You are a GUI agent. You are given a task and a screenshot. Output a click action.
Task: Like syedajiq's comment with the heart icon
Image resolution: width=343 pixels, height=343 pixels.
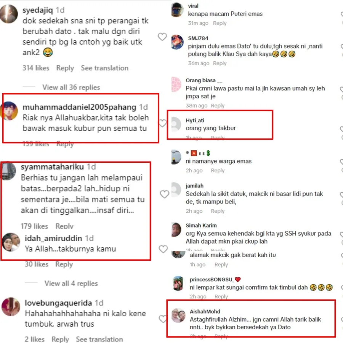[162, 37]
